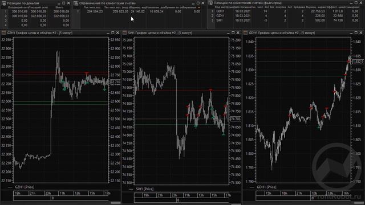This screenshot has width=365, height=205.
Task: Select the 'SiH1 [Price]' chart legend
Action: click(144, 189)
